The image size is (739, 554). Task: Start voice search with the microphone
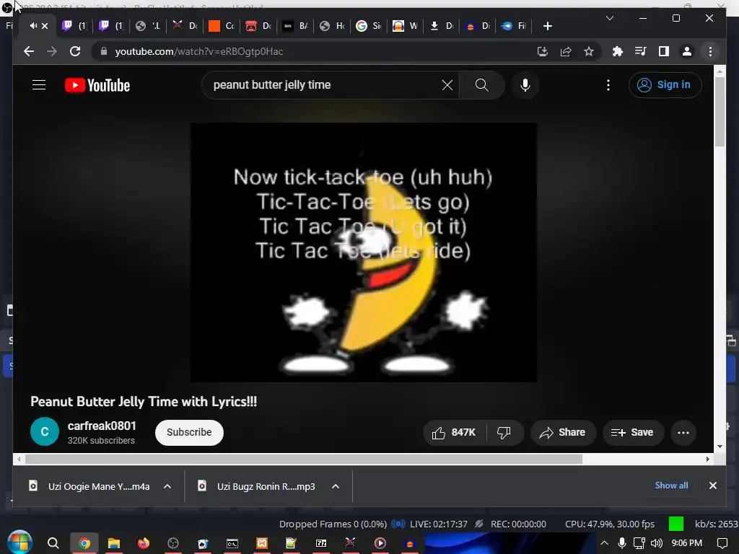pyautogui.click(x=525, y=85)
